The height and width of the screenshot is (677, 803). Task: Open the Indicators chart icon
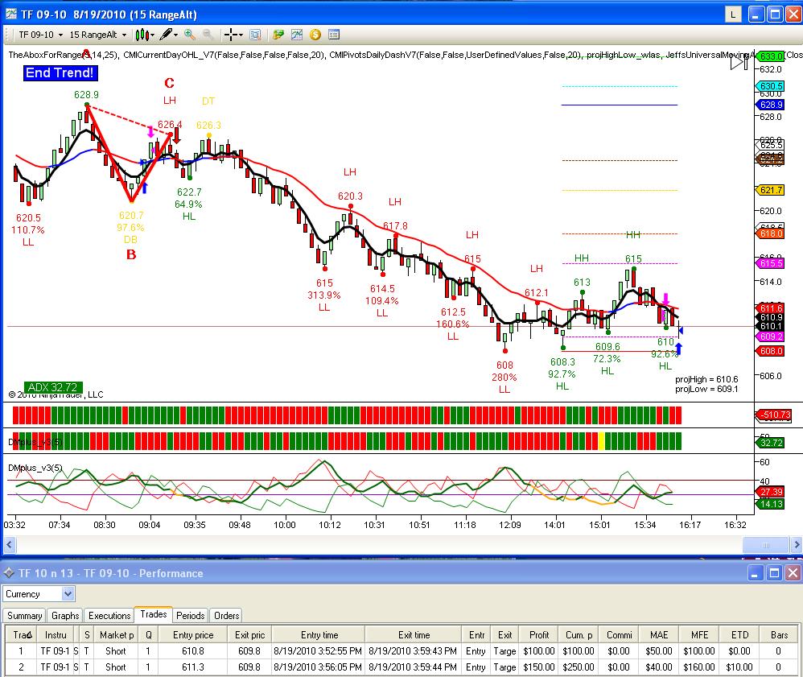[x=297, y=35]
